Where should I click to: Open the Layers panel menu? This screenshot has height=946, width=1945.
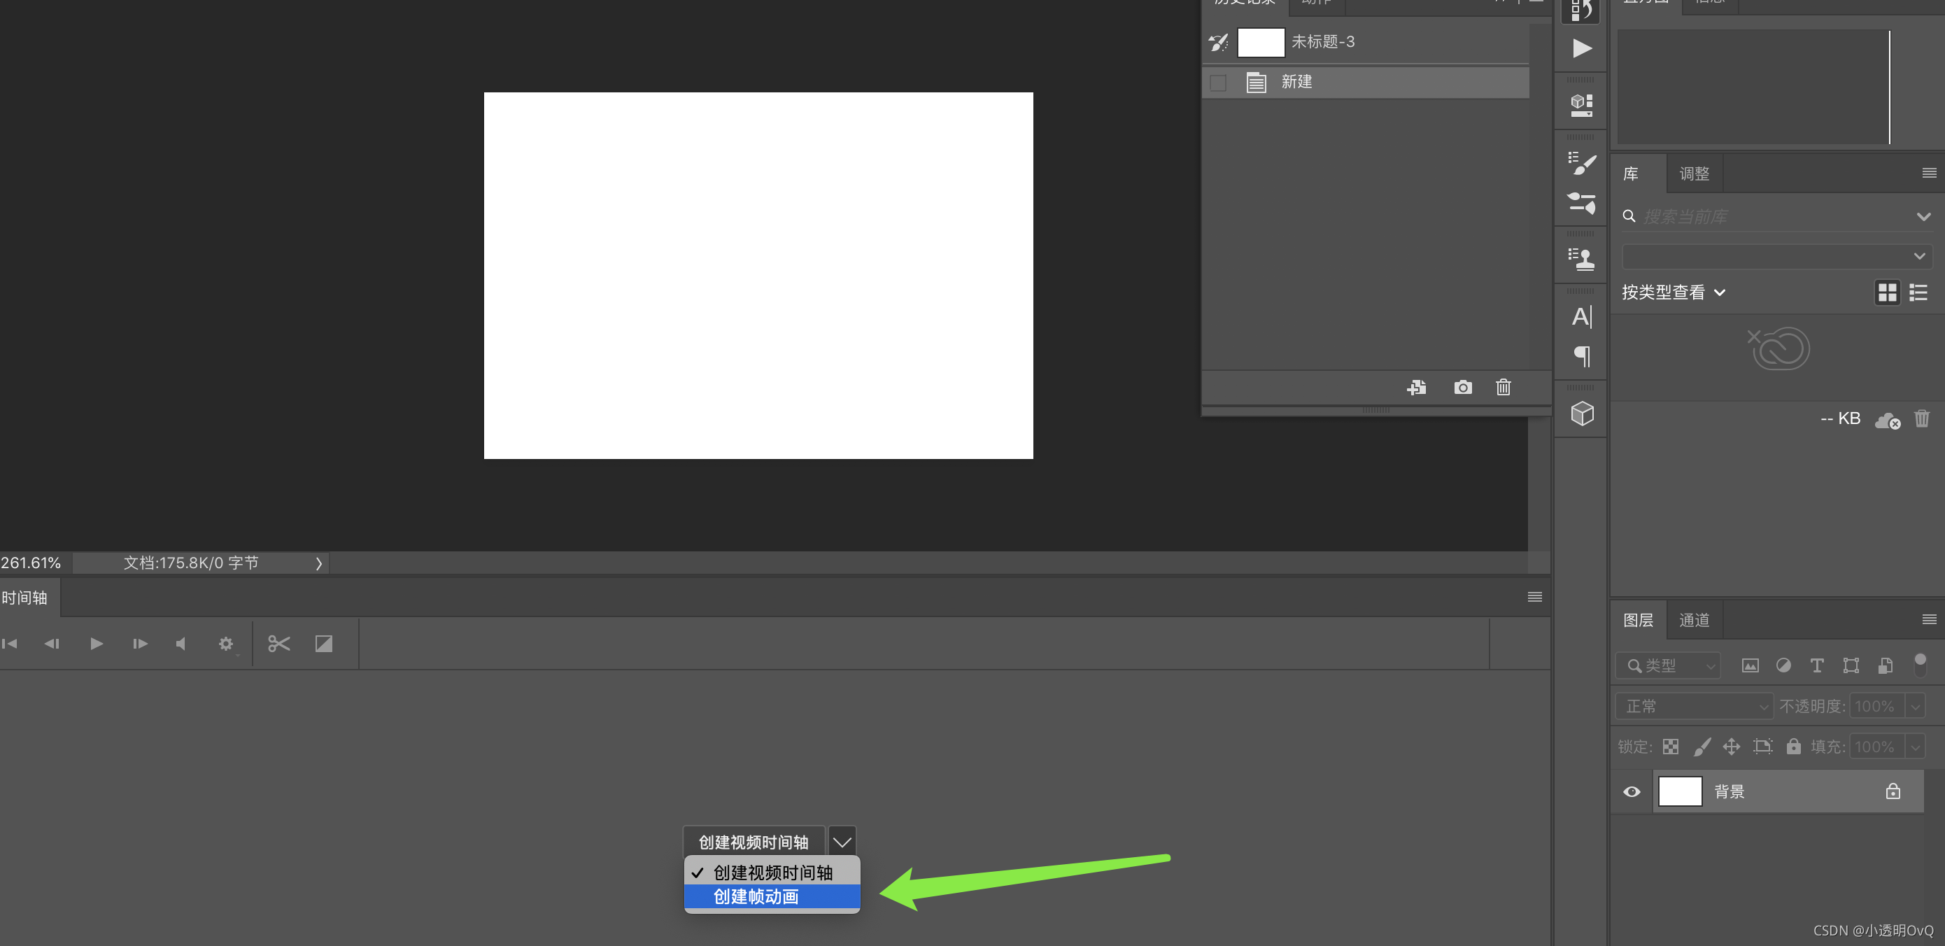pos(1929,619)
